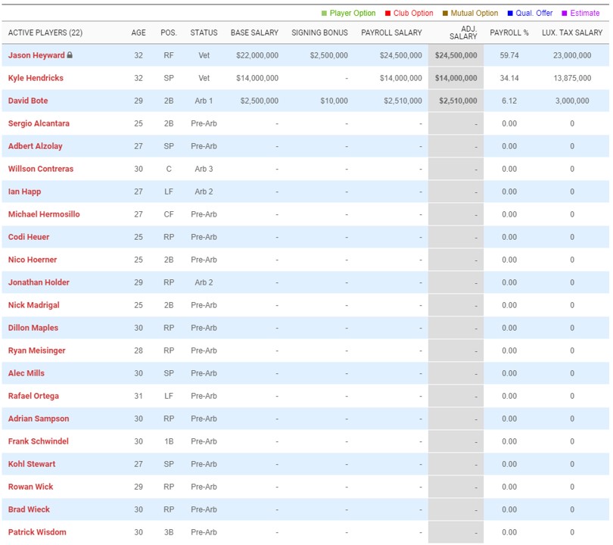
Task: Open Jonathan Holder's player link
Action: click(x=39, y=282)
